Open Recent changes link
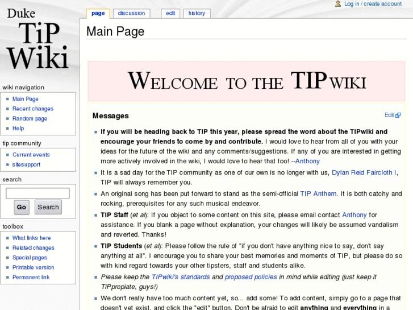413x310 pixels. tap(33, 109)
